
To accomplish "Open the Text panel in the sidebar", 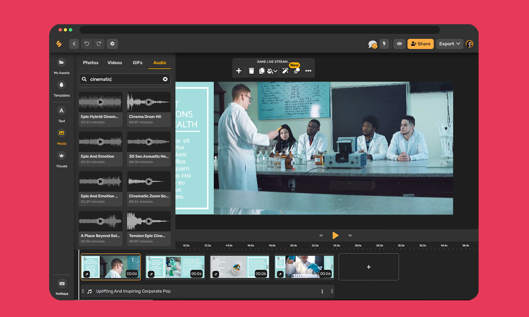I will (61, 113).
